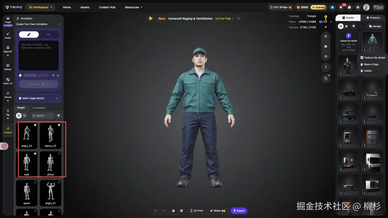
Task: Select the agree preset radio circle
Action: pos(35,182)
